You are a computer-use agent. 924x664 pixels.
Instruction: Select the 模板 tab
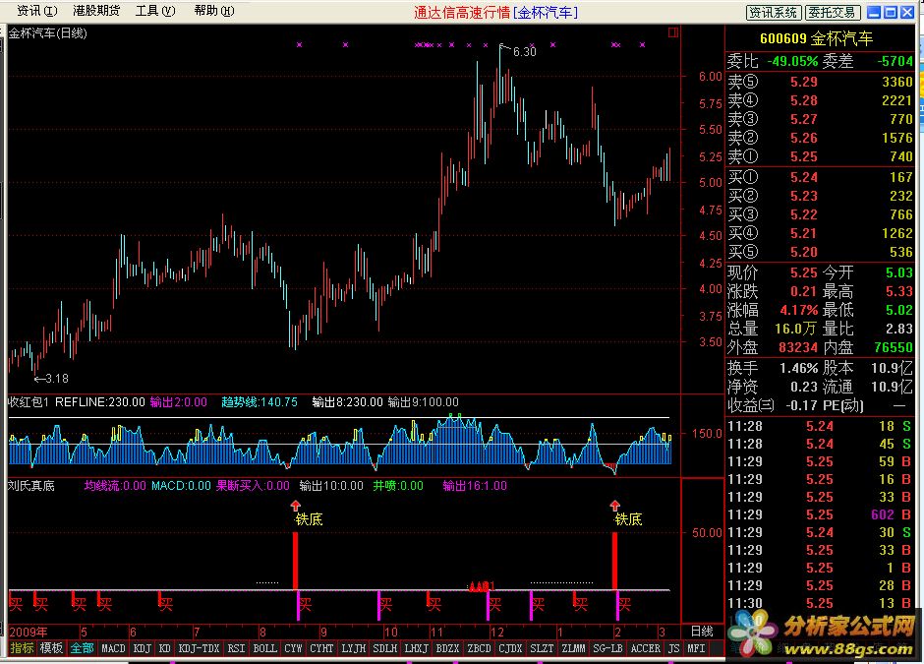click(51, 648)
